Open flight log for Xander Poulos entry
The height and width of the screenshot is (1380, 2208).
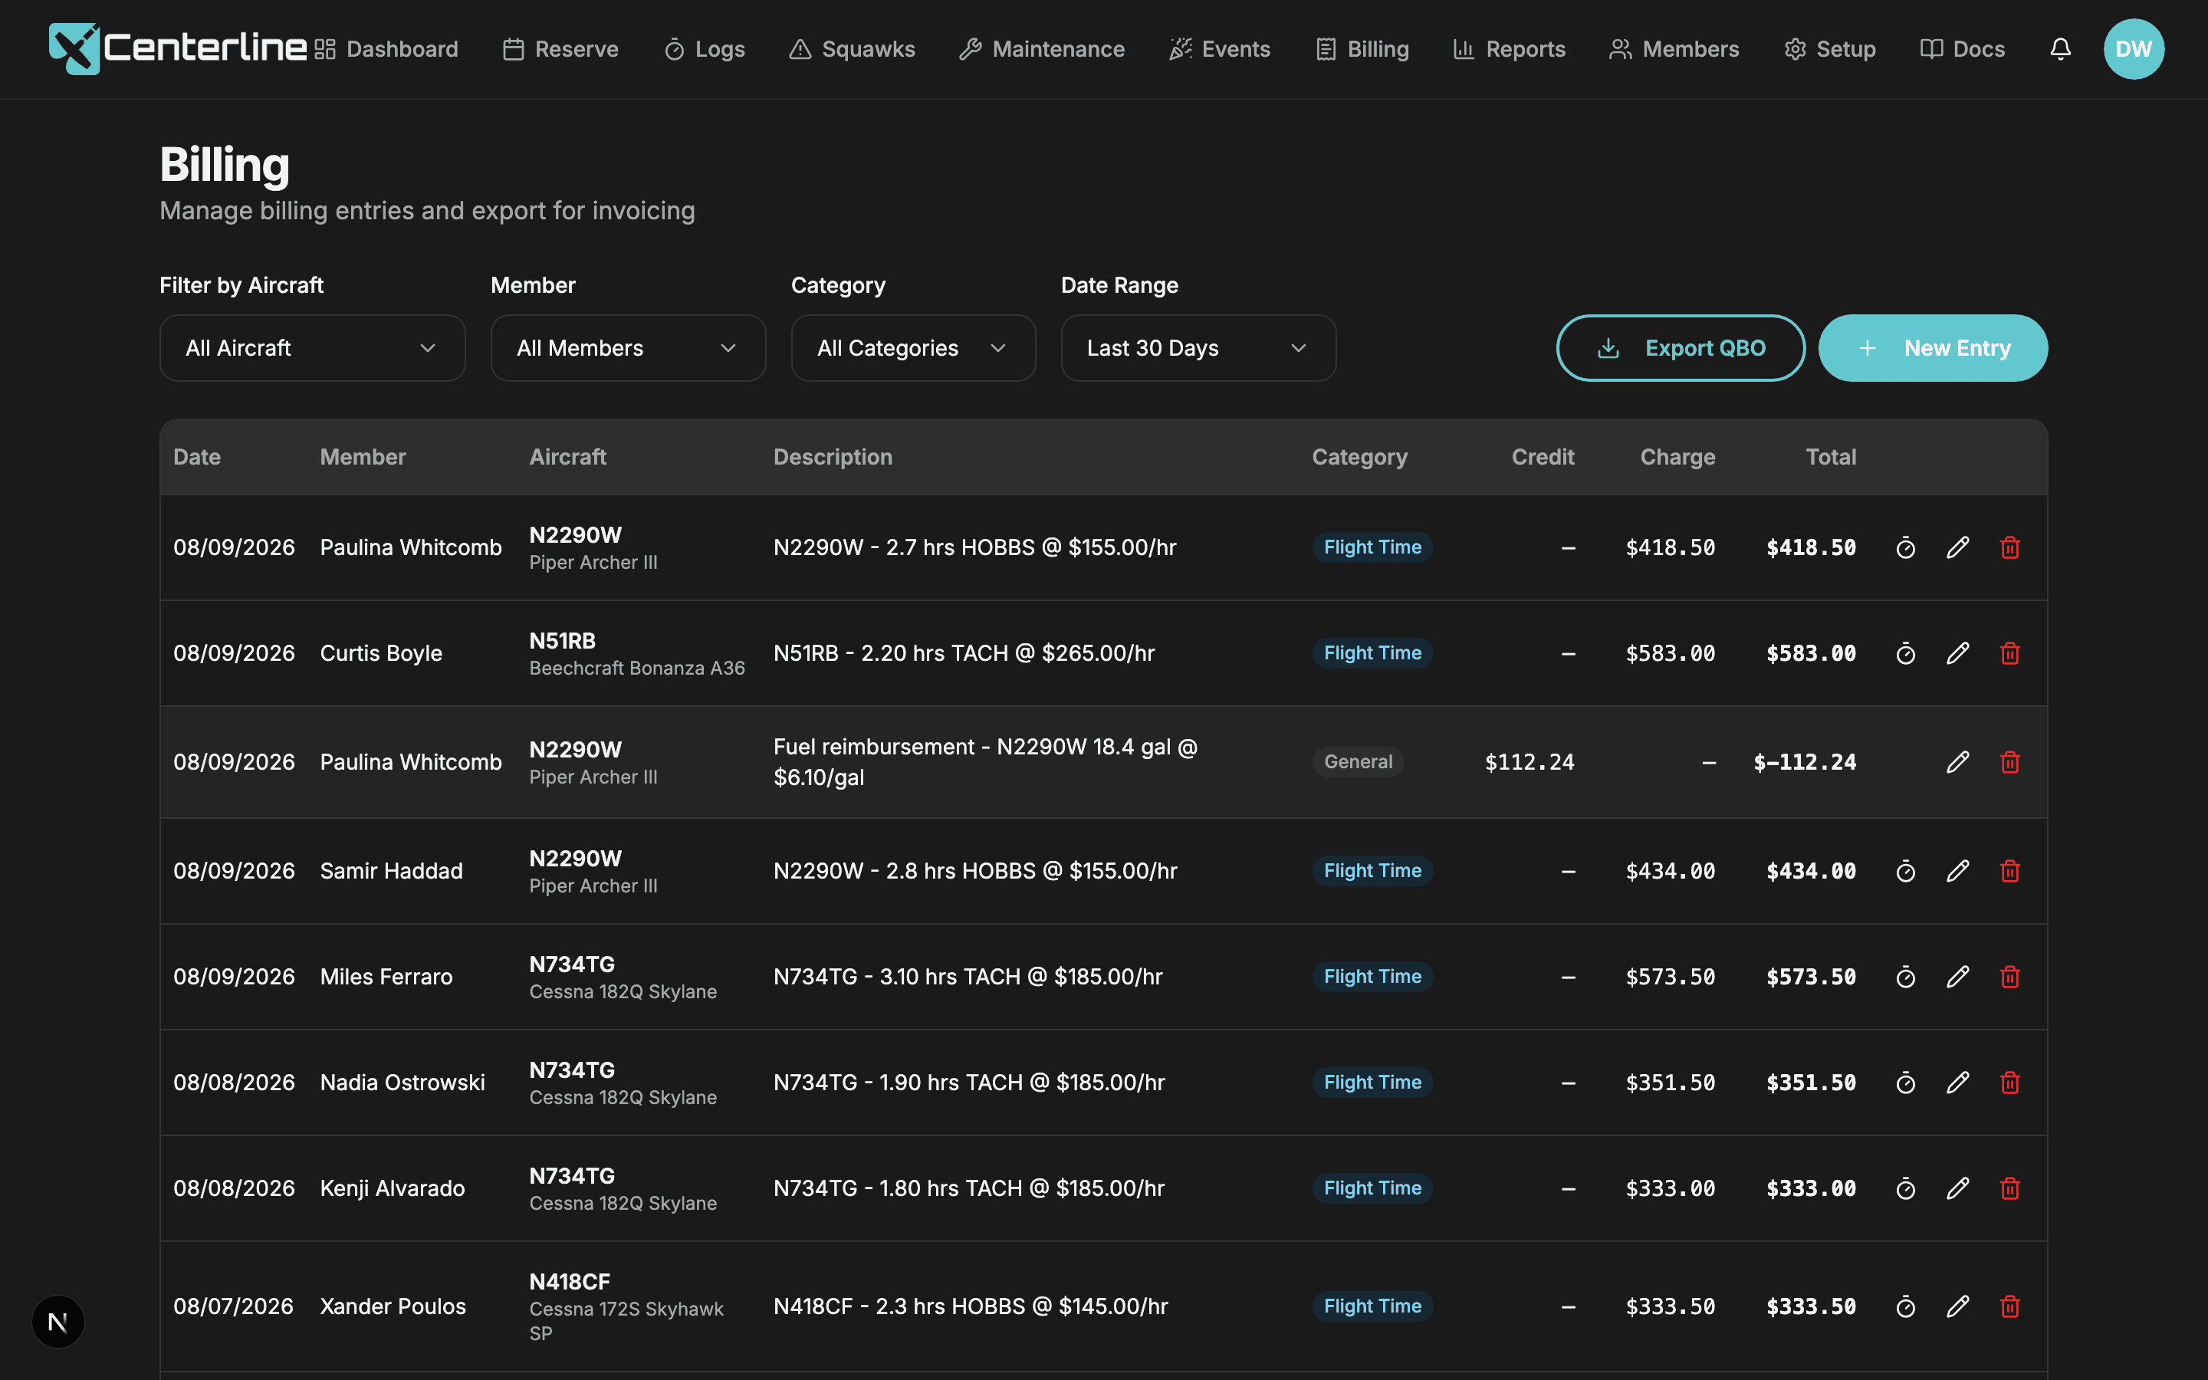click(1905, 1307)
